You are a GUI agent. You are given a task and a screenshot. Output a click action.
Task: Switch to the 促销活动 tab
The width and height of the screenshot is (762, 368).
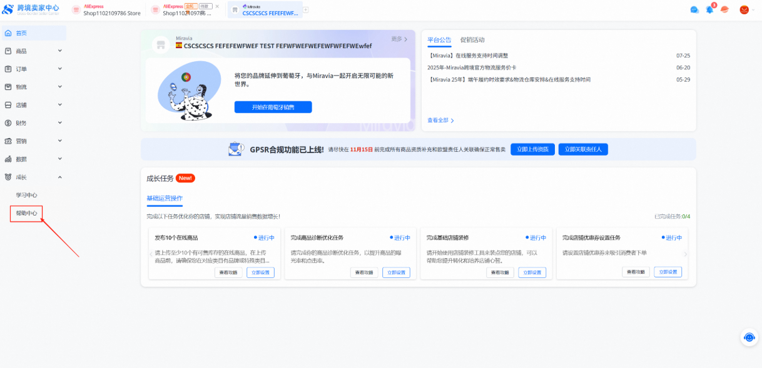tap(472, 40)
